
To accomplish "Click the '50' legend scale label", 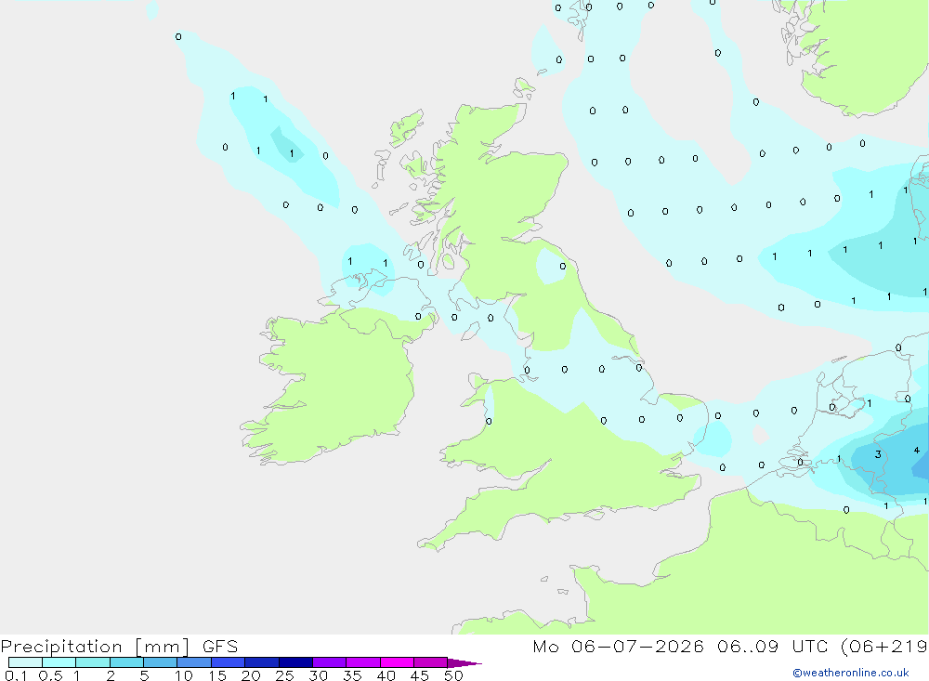I will tap(453, 675).
